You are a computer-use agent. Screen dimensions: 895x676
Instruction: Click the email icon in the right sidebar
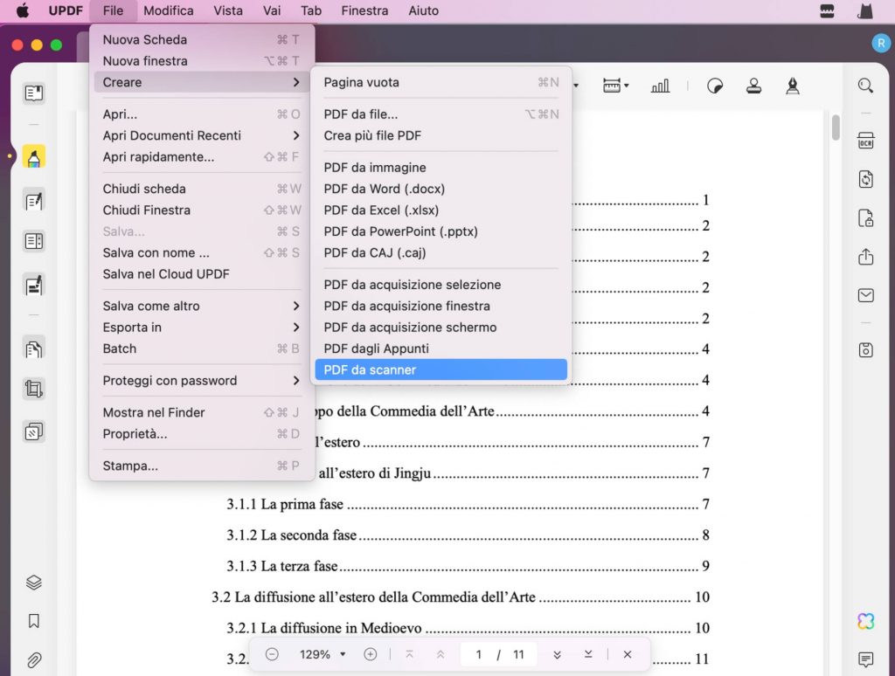(x=865, y=295)
